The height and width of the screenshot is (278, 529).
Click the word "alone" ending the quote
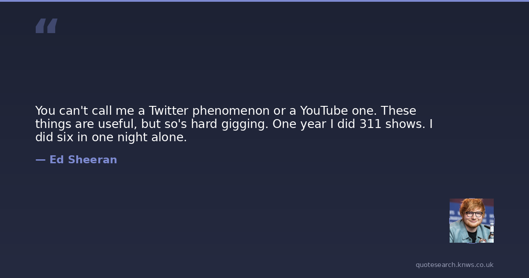click(169, 137)
